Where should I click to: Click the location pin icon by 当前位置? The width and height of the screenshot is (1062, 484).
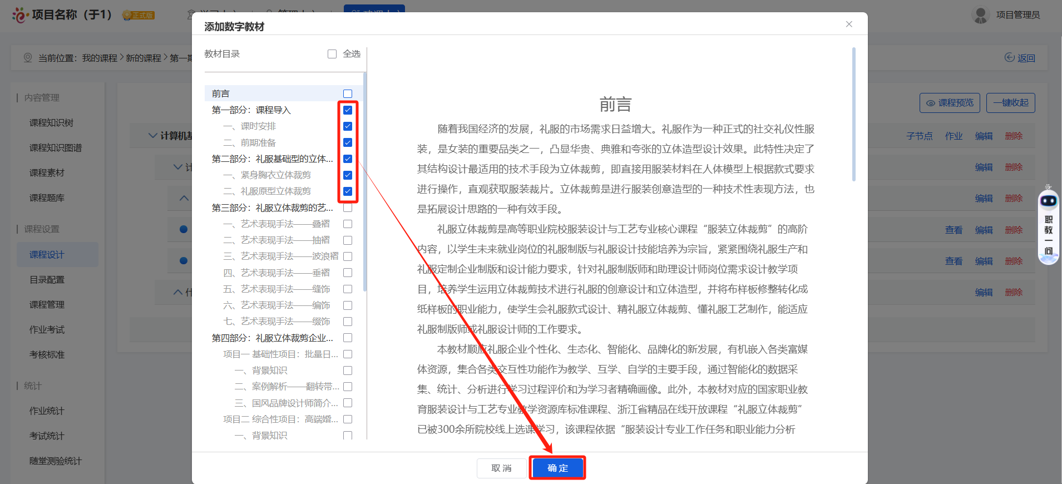coord(28,58)
